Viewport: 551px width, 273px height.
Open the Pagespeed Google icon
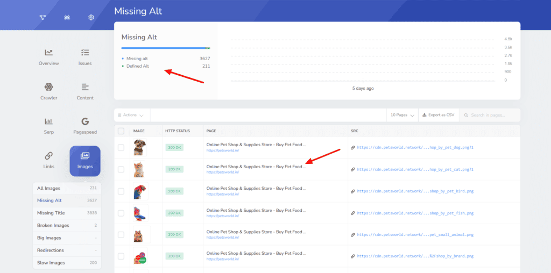(x=85, y=121)
